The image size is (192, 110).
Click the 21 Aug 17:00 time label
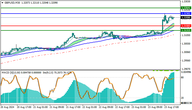coord(73,107)
